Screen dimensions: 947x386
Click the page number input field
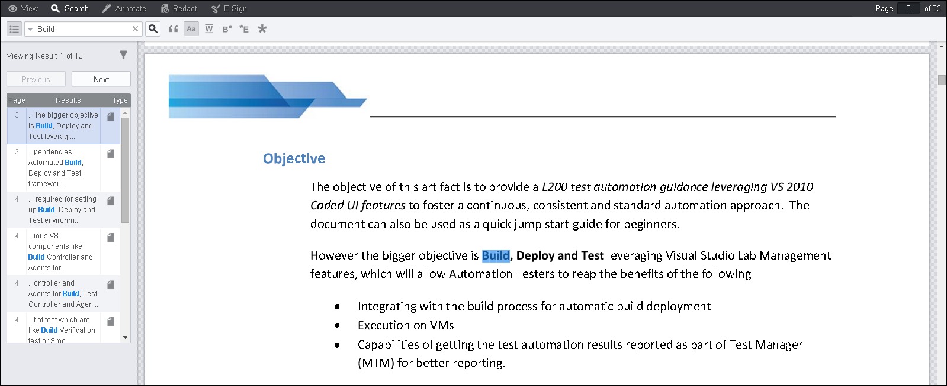908,8
